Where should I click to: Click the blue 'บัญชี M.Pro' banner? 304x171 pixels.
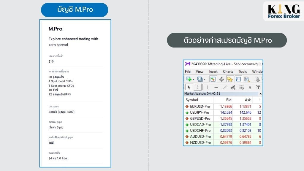75,10
